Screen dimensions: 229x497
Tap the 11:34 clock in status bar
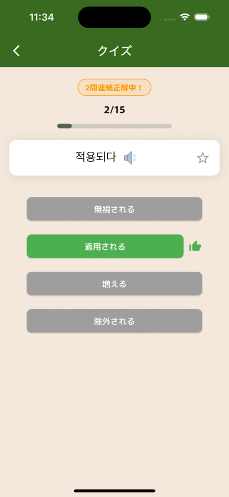coord(42,17)
